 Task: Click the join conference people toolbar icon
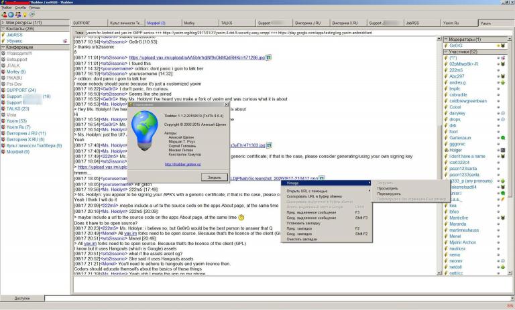(x=17, y=15)
